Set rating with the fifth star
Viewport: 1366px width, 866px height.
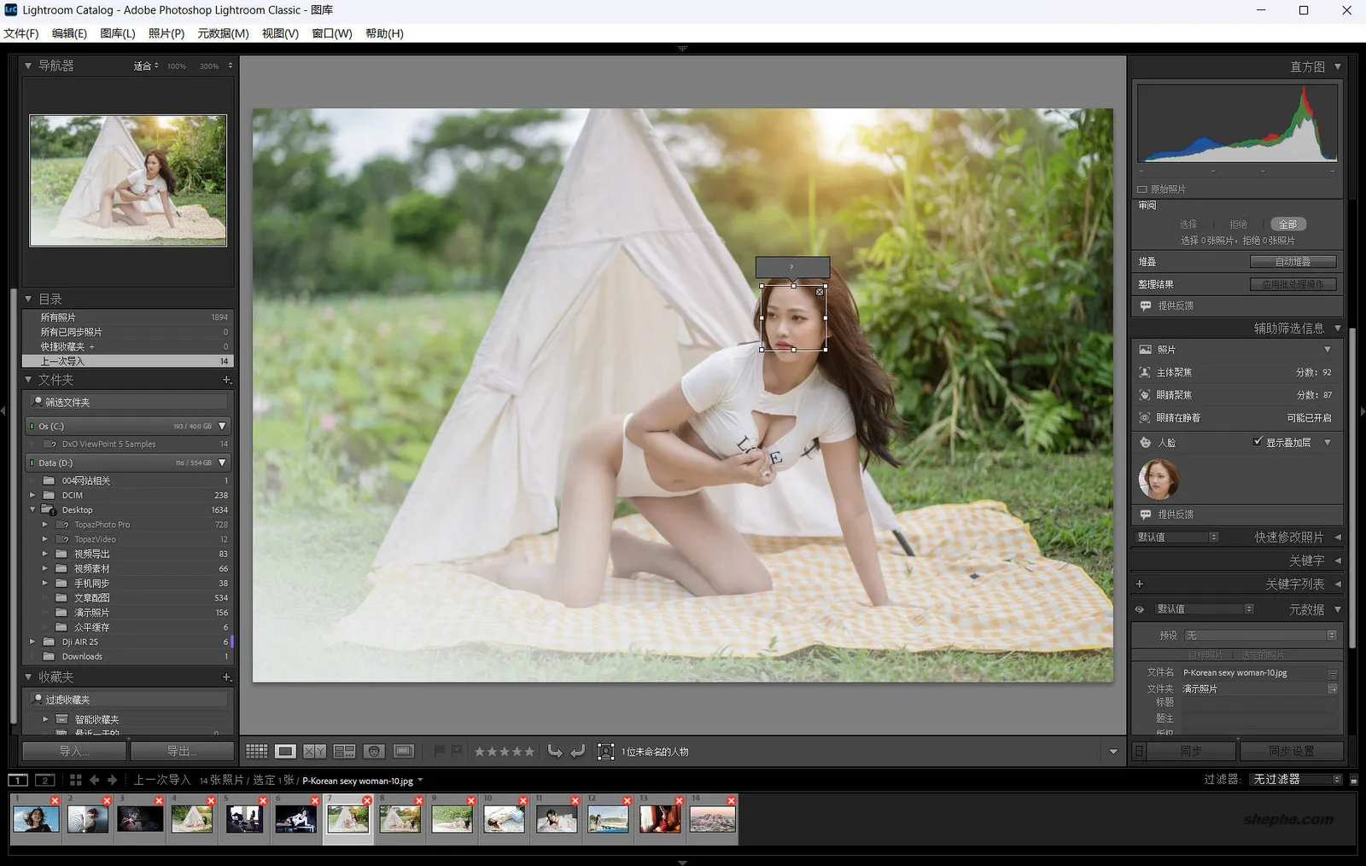tap(529, 752)
